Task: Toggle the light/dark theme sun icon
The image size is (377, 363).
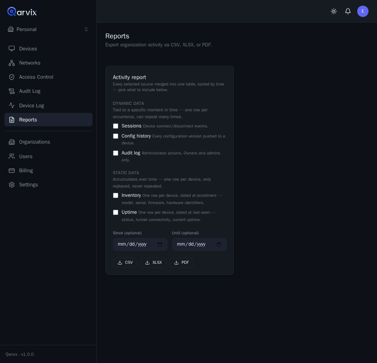Action: click(x=334, y=11)
